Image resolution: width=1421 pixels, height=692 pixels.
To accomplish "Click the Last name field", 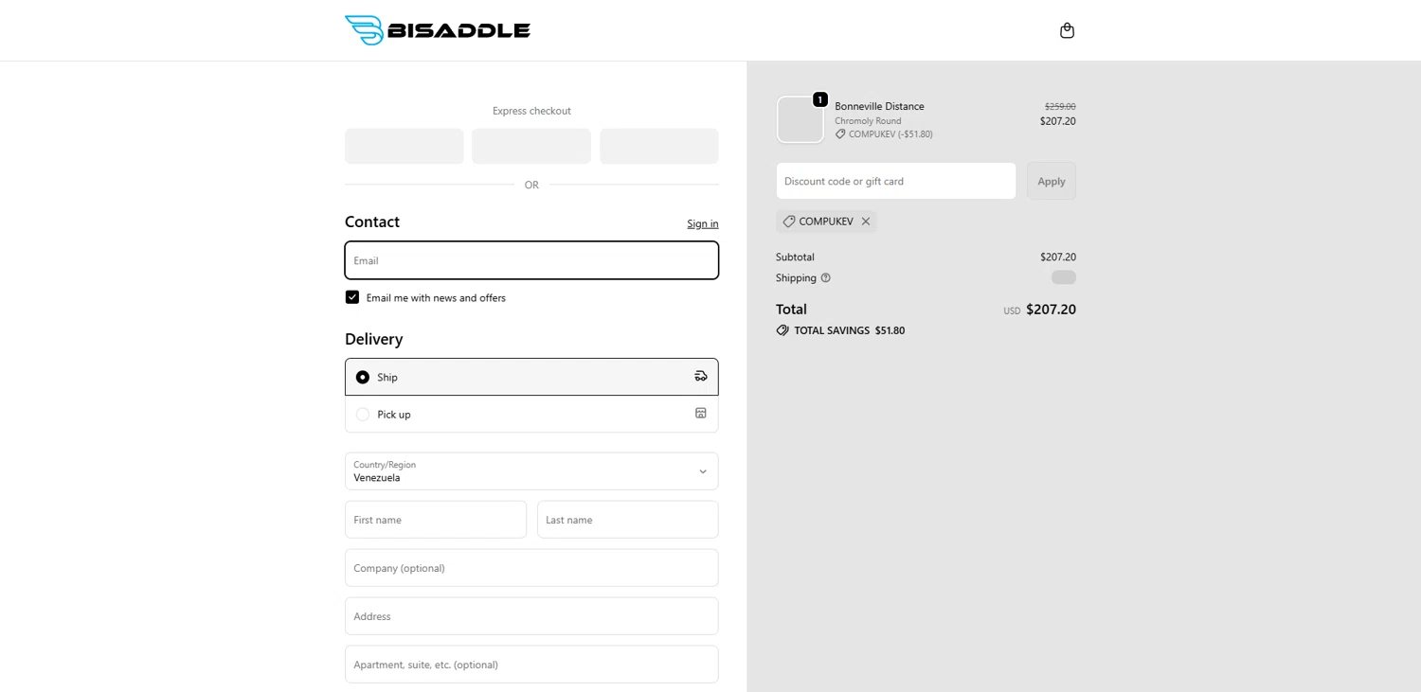I will (628, 520).
